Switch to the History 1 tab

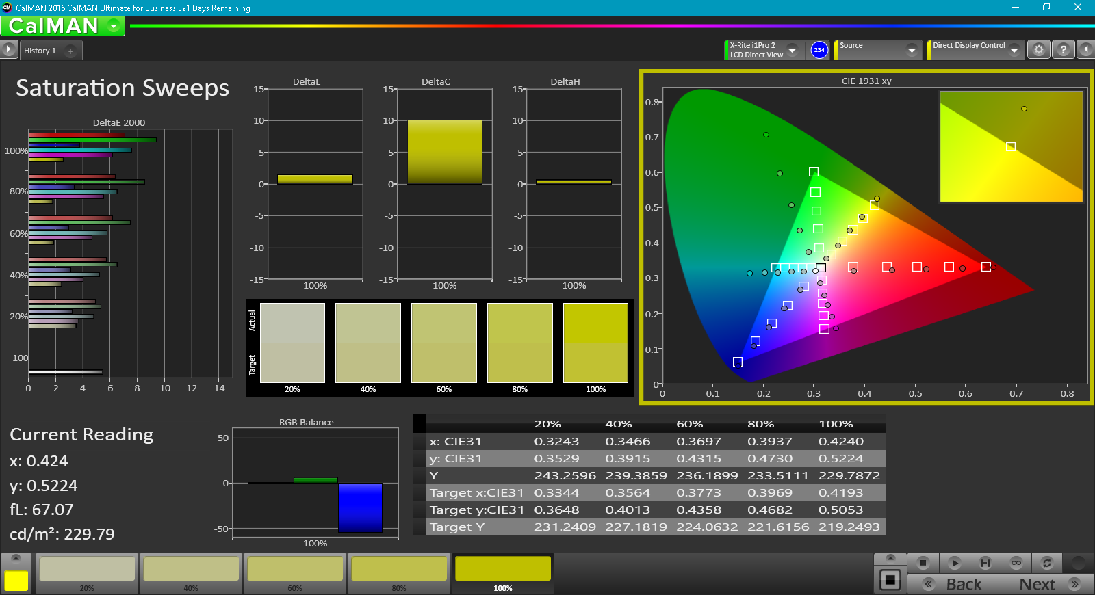40,51
